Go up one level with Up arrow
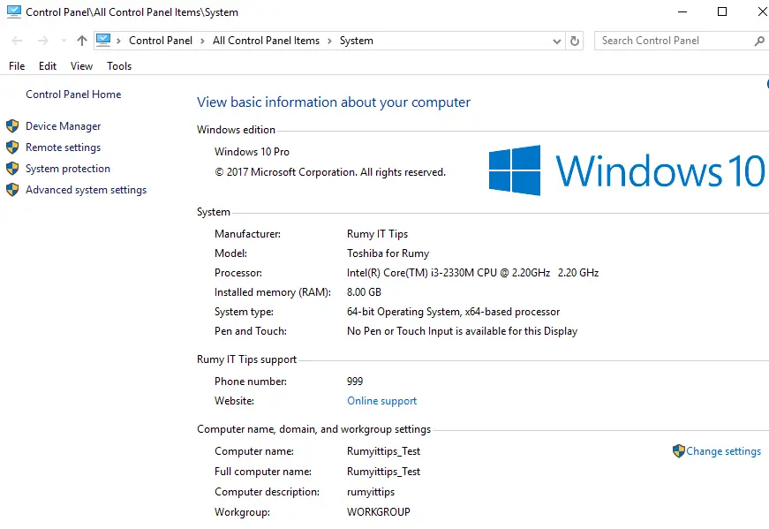Screen dimensions: 769x529 (82, 41)
